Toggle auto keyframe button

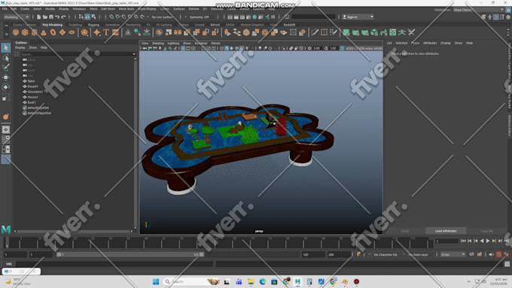(x=499, y=254)
